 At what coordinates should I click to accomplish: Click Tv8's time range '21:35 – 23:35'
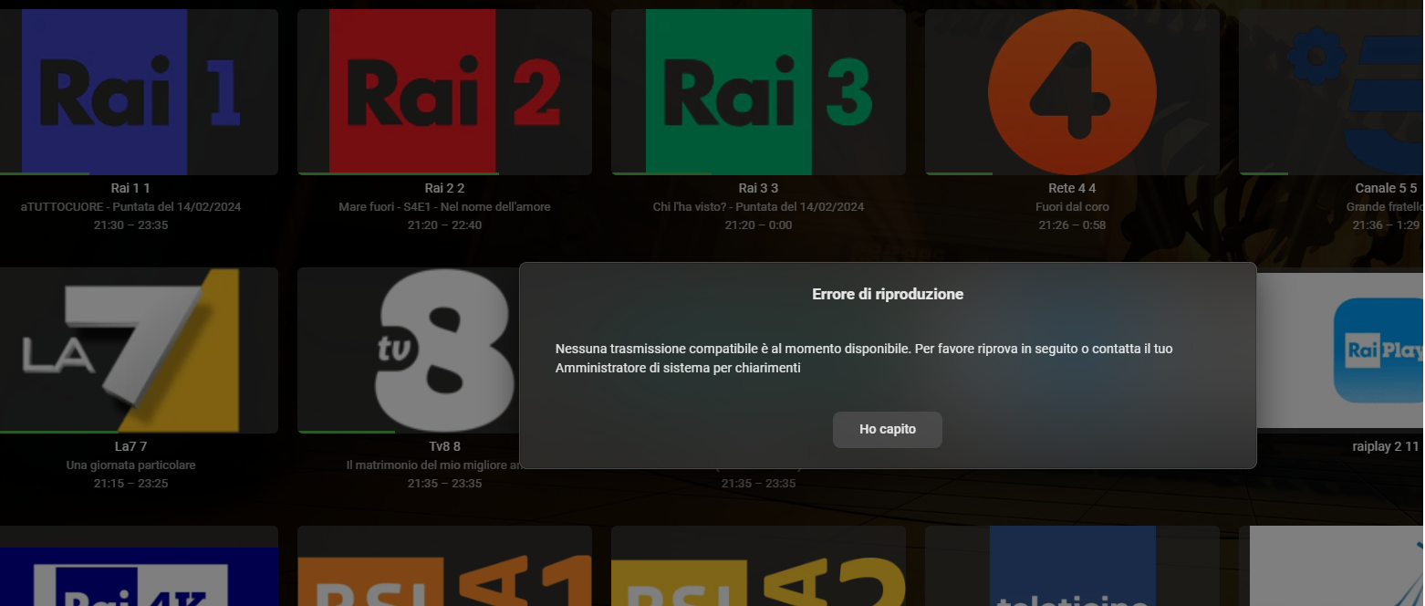tap(444, 483)
